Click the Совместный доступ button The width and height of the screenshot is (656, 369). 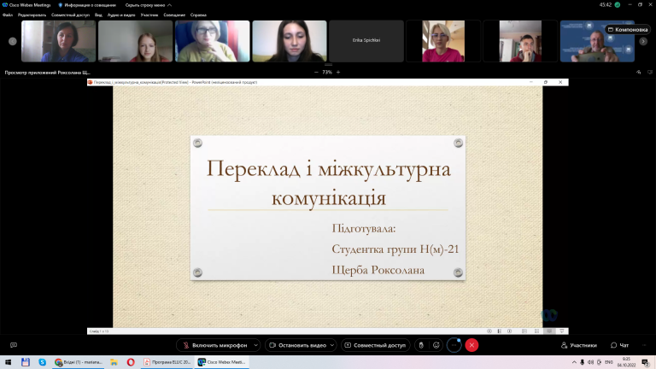[x=375, y=345]
